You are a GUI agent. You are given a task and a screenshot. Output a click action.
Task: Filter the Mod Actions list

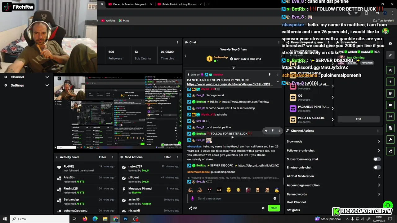click(x=167, y=157)
